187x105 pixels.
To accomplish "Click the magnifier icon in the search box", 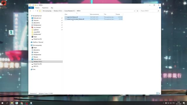I will click(158, 11).
